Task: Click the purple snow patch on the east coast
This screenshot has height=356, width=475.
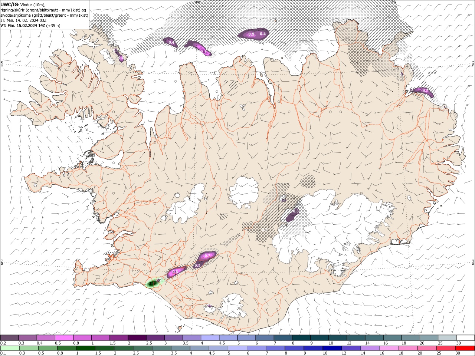Action: [x=422, y=91]
